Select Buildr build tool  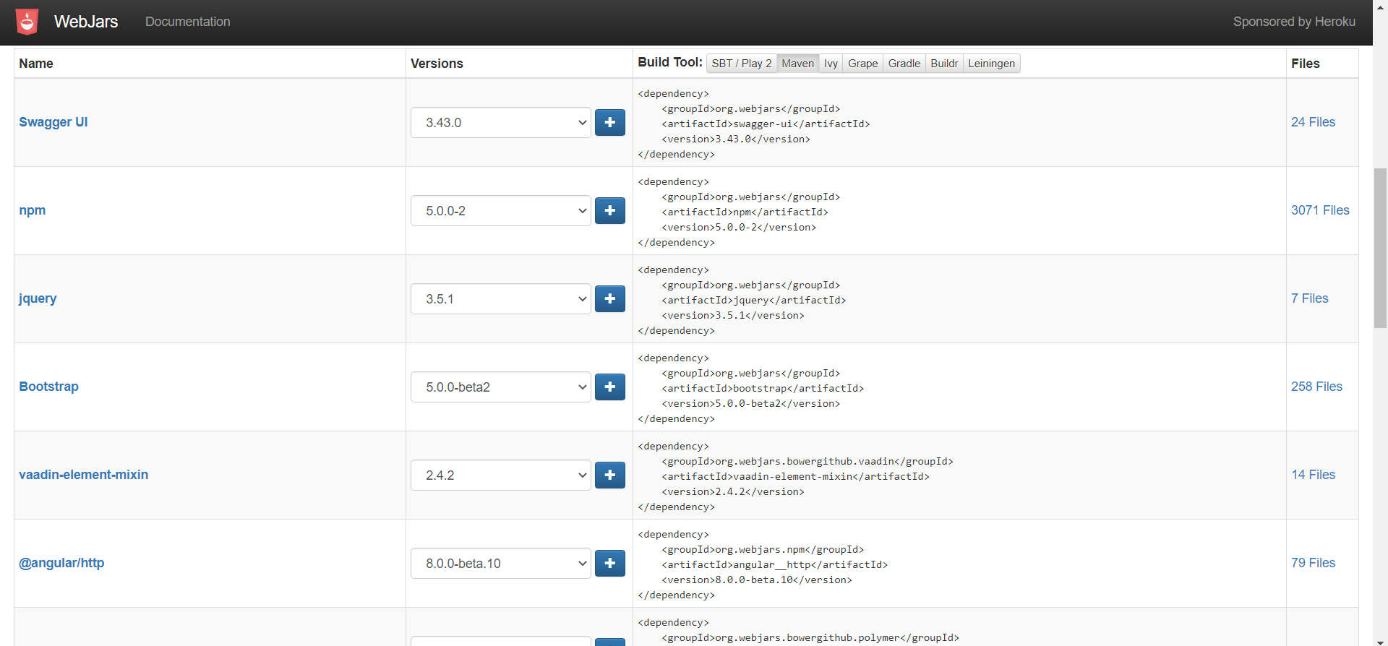[x=944, y=64]
